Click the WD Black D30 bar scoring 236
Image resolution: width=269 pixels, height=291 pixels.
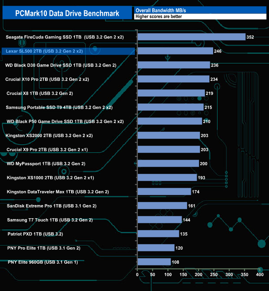point(174,65)
